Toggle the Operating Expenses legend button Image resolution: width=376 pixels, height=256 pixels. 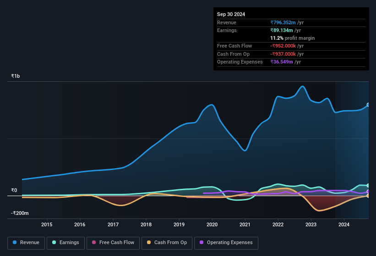[226, 243]
